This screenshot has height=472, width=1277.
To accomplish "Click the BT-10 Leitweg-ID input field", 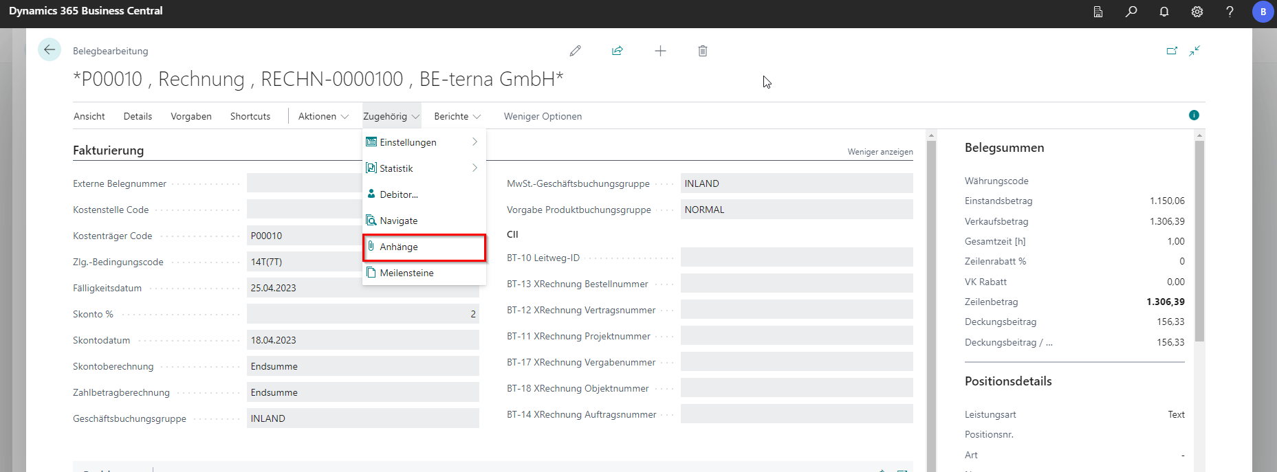I will pyautogui.click(x=796, y=258).
